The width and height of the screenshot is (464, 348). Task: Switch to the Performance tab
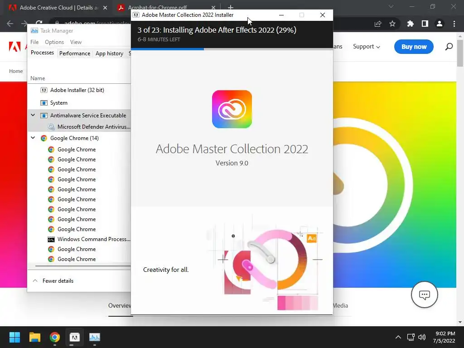pyautogui.click(x=75, y=53)
